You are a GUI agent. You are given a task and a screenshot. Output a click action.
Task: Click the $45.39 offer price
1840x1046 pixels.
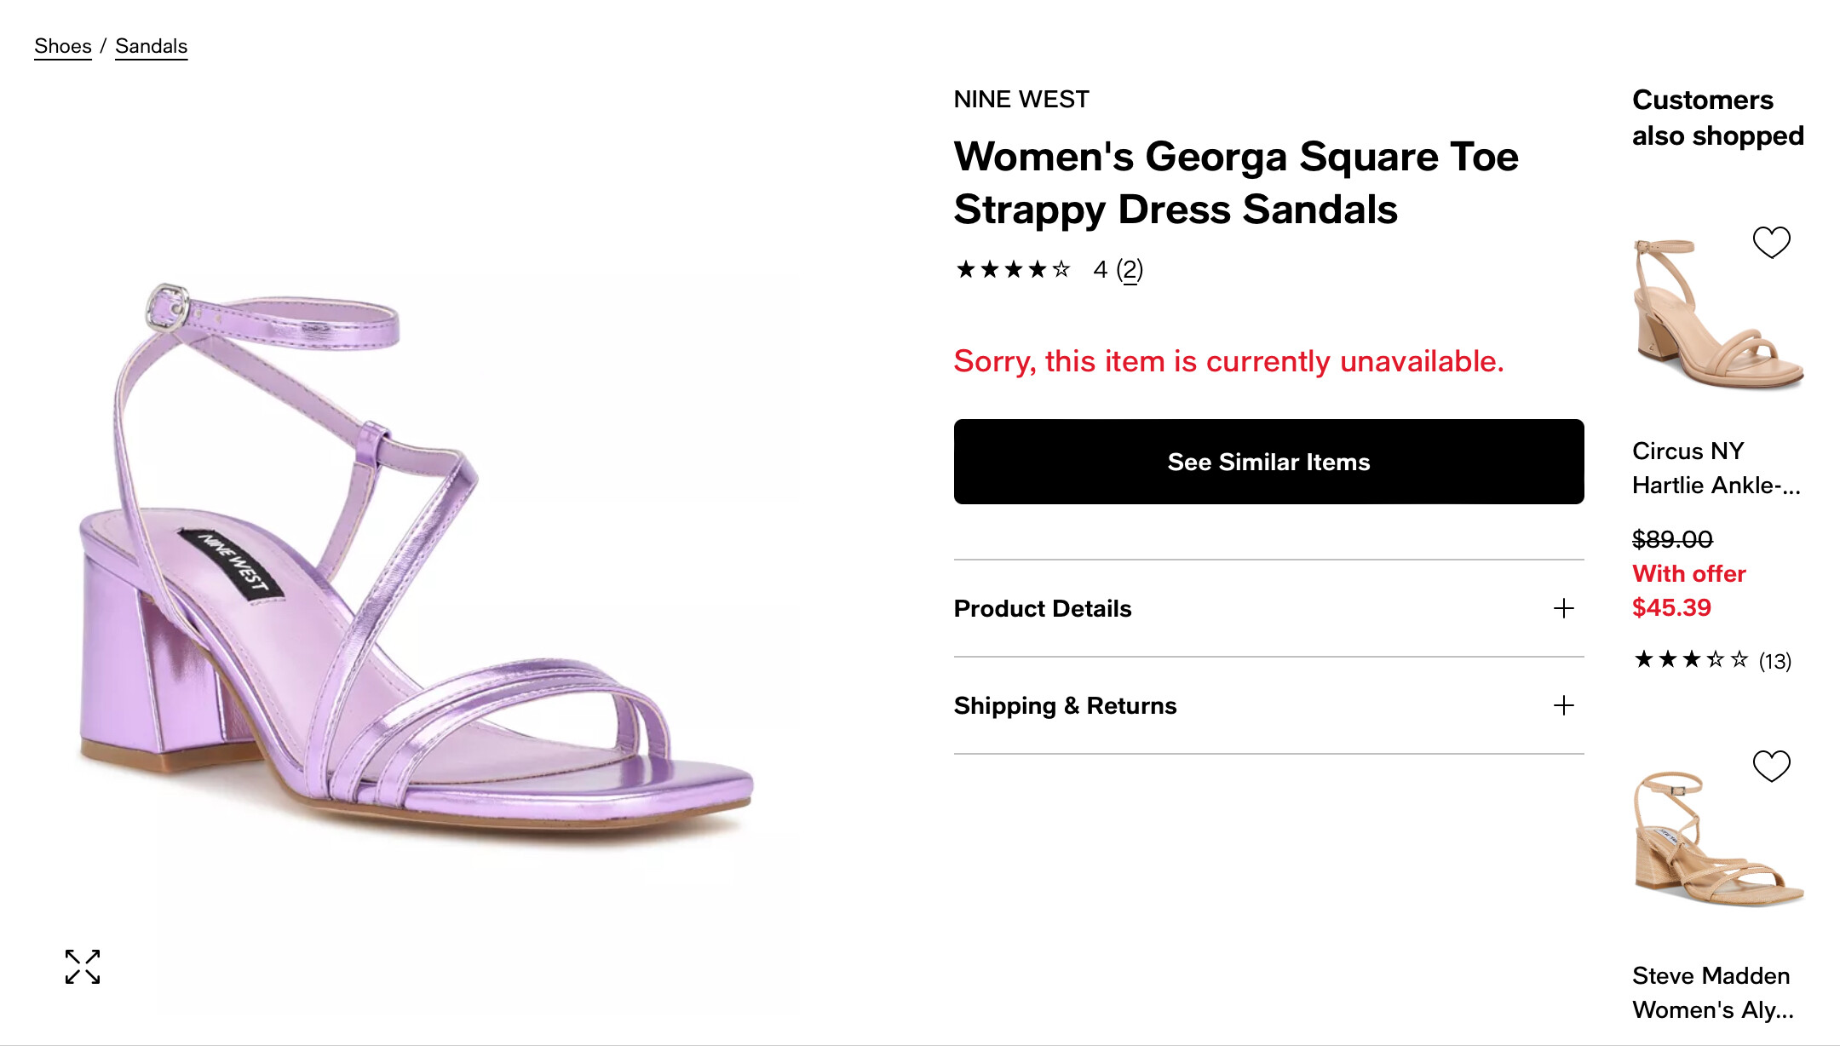pyautogui.click(x=1671, y=607)
